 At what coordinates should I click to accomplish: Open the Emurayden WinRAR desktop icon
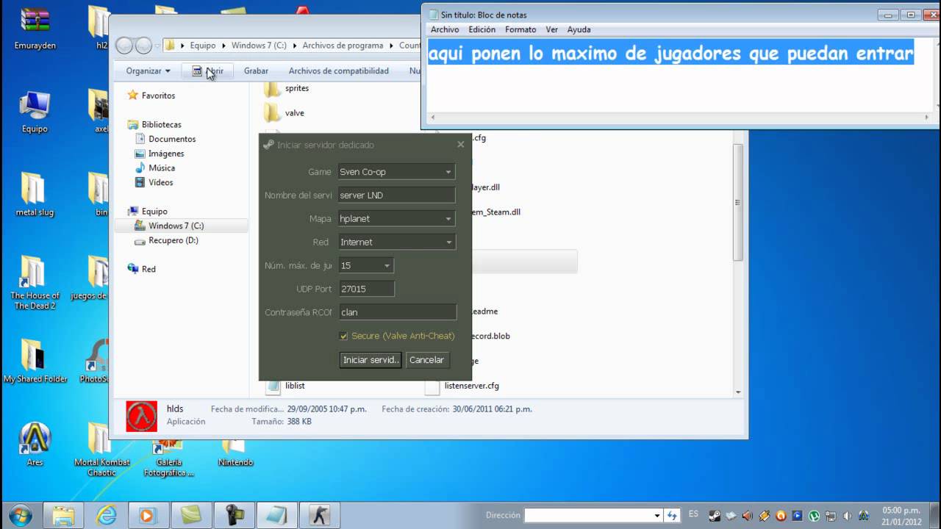tap(35, 28)
